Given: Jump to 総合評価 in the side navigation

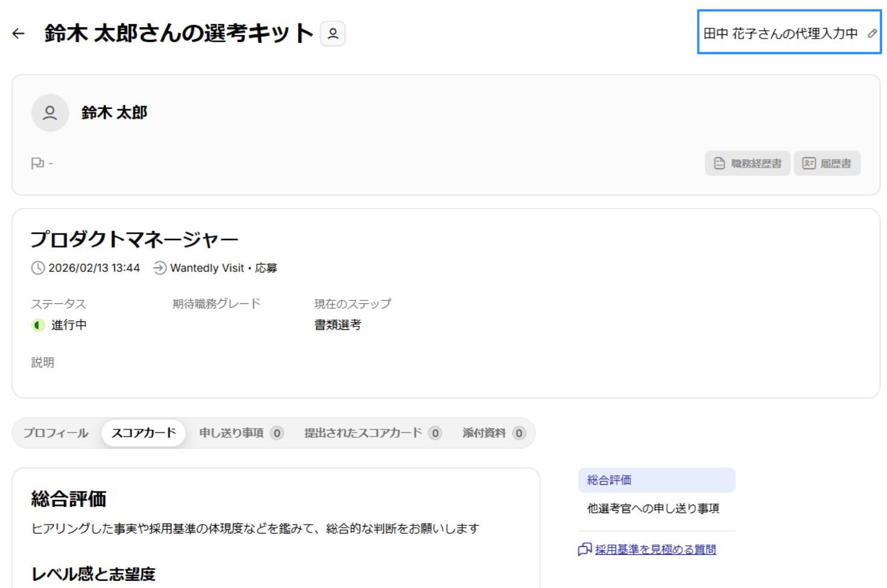Looking at the screenshot, I should tap(609, 480).
